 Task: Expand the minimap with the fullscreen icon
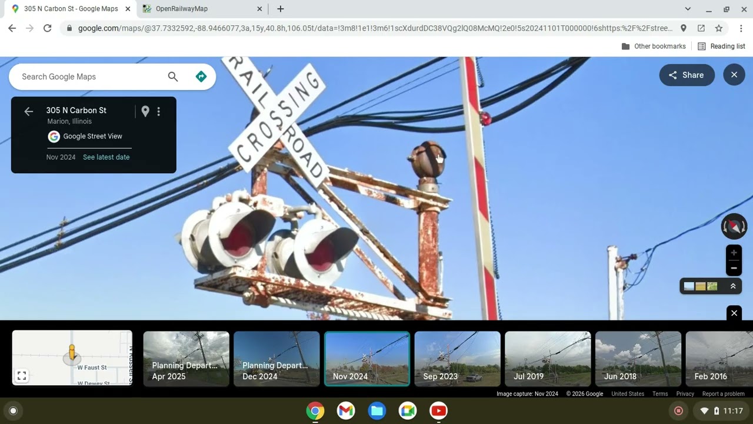point(22,376)
